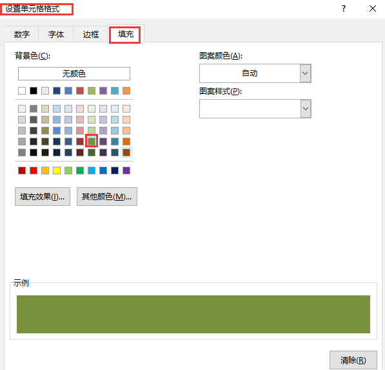Switch to the 字体 tab
The image size is (385, 370).
(x=56, y=34)
